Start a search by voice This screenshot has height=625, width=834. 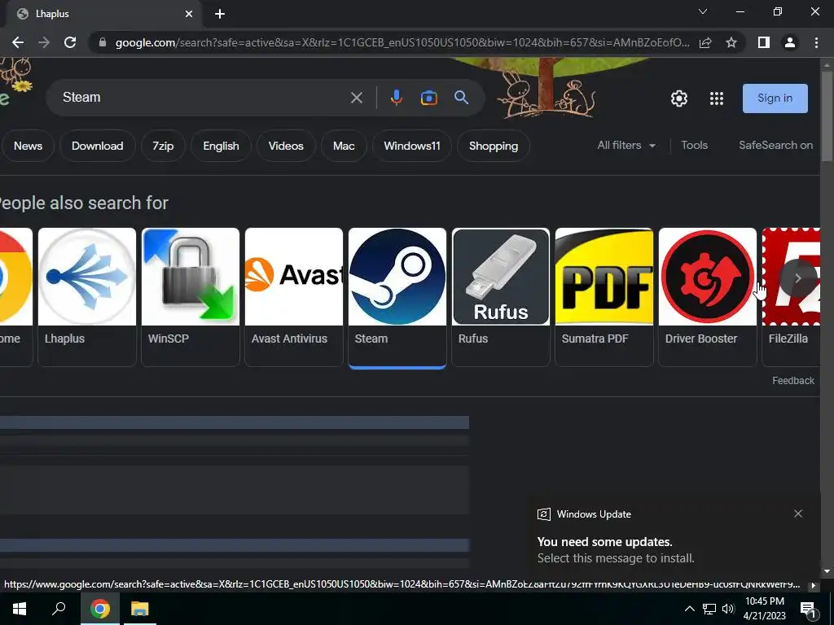tap(397, 98)
